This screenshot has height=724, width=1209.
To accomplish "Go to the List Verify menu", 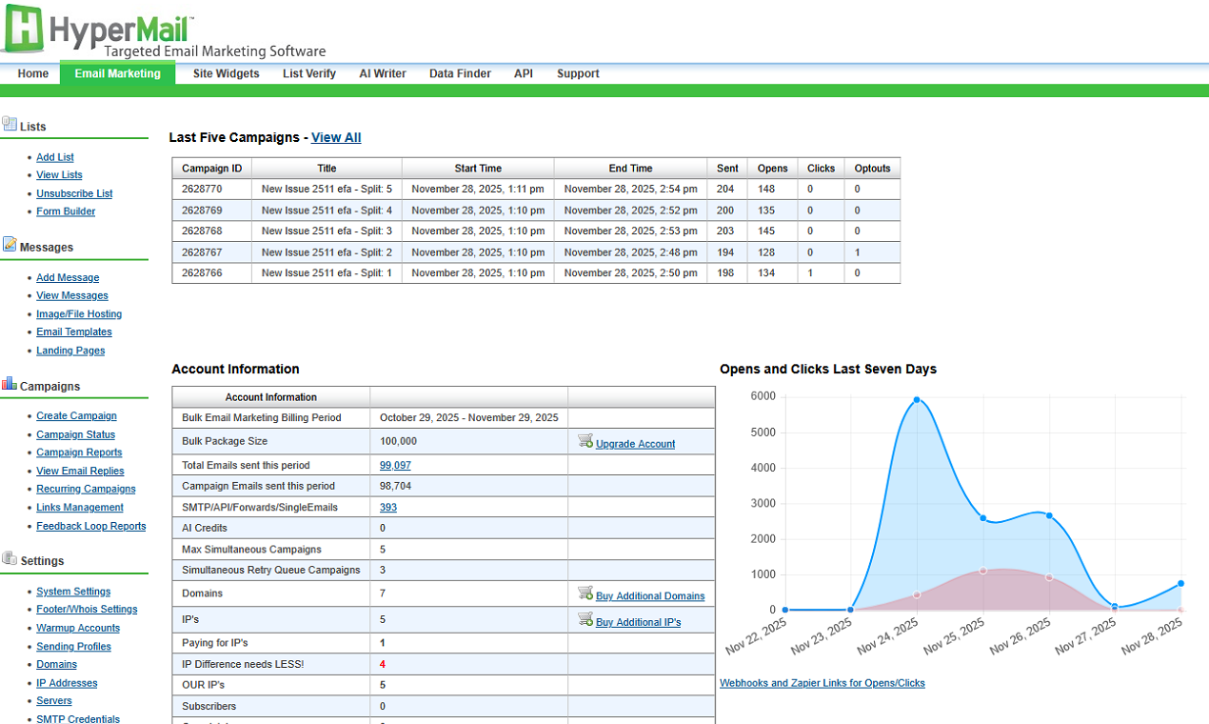I will (309, 73).
